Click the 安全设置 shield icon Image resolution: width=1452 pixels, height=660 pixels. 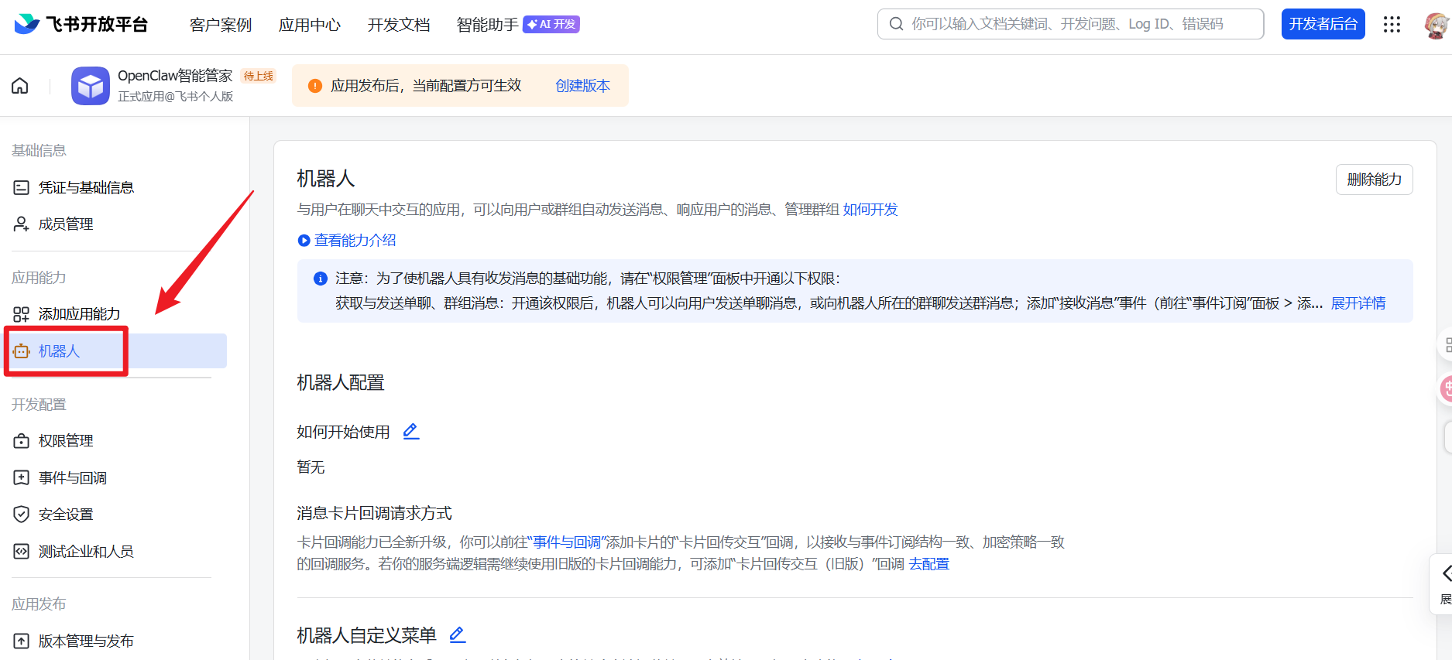click(x=22, y=515)
